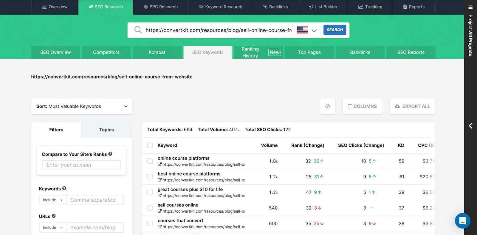Go to the Backlinks top navigation tab
Screen dimensions: 477x235
pyautogui.click(x=276, y=7)
